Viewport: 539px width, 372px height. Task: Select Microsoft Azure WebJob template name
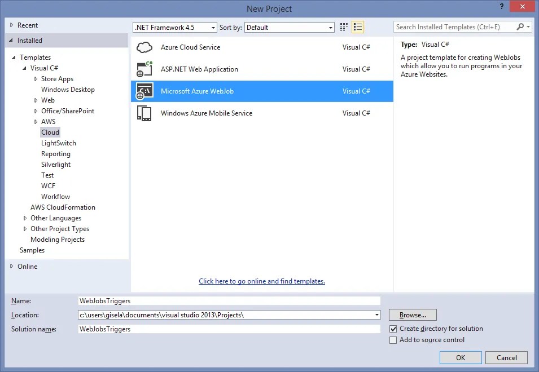pyautogui.click(x=197, y=91)
